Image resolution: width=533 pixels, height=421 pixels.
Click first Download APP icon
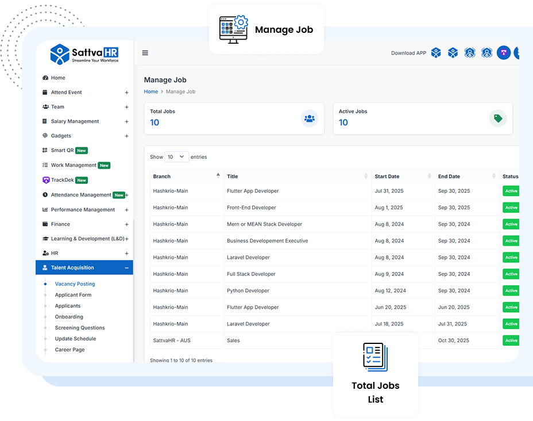coord(436,53)
